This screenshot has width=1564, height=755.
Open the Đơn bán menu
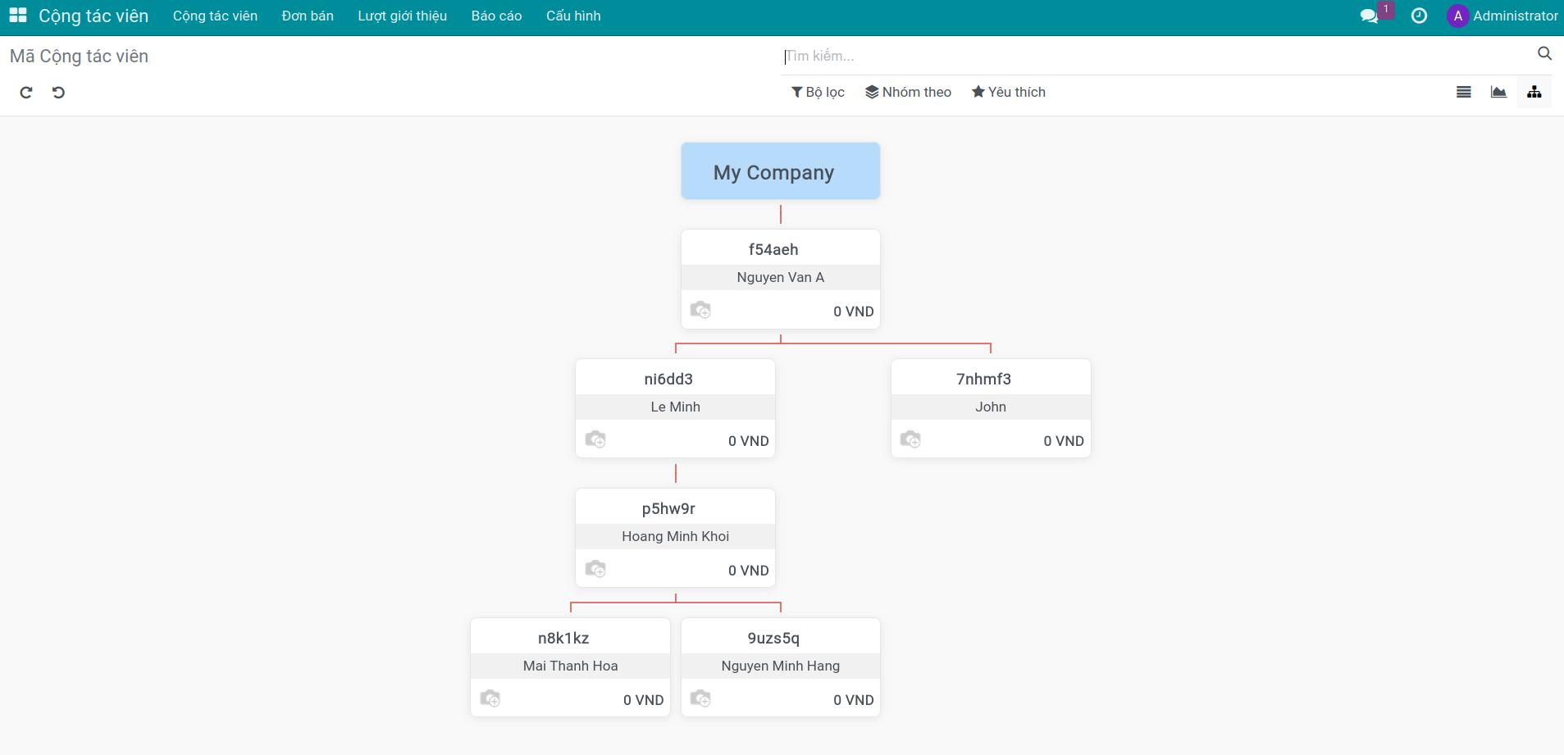pyautogui.click(x=308, y=16)
